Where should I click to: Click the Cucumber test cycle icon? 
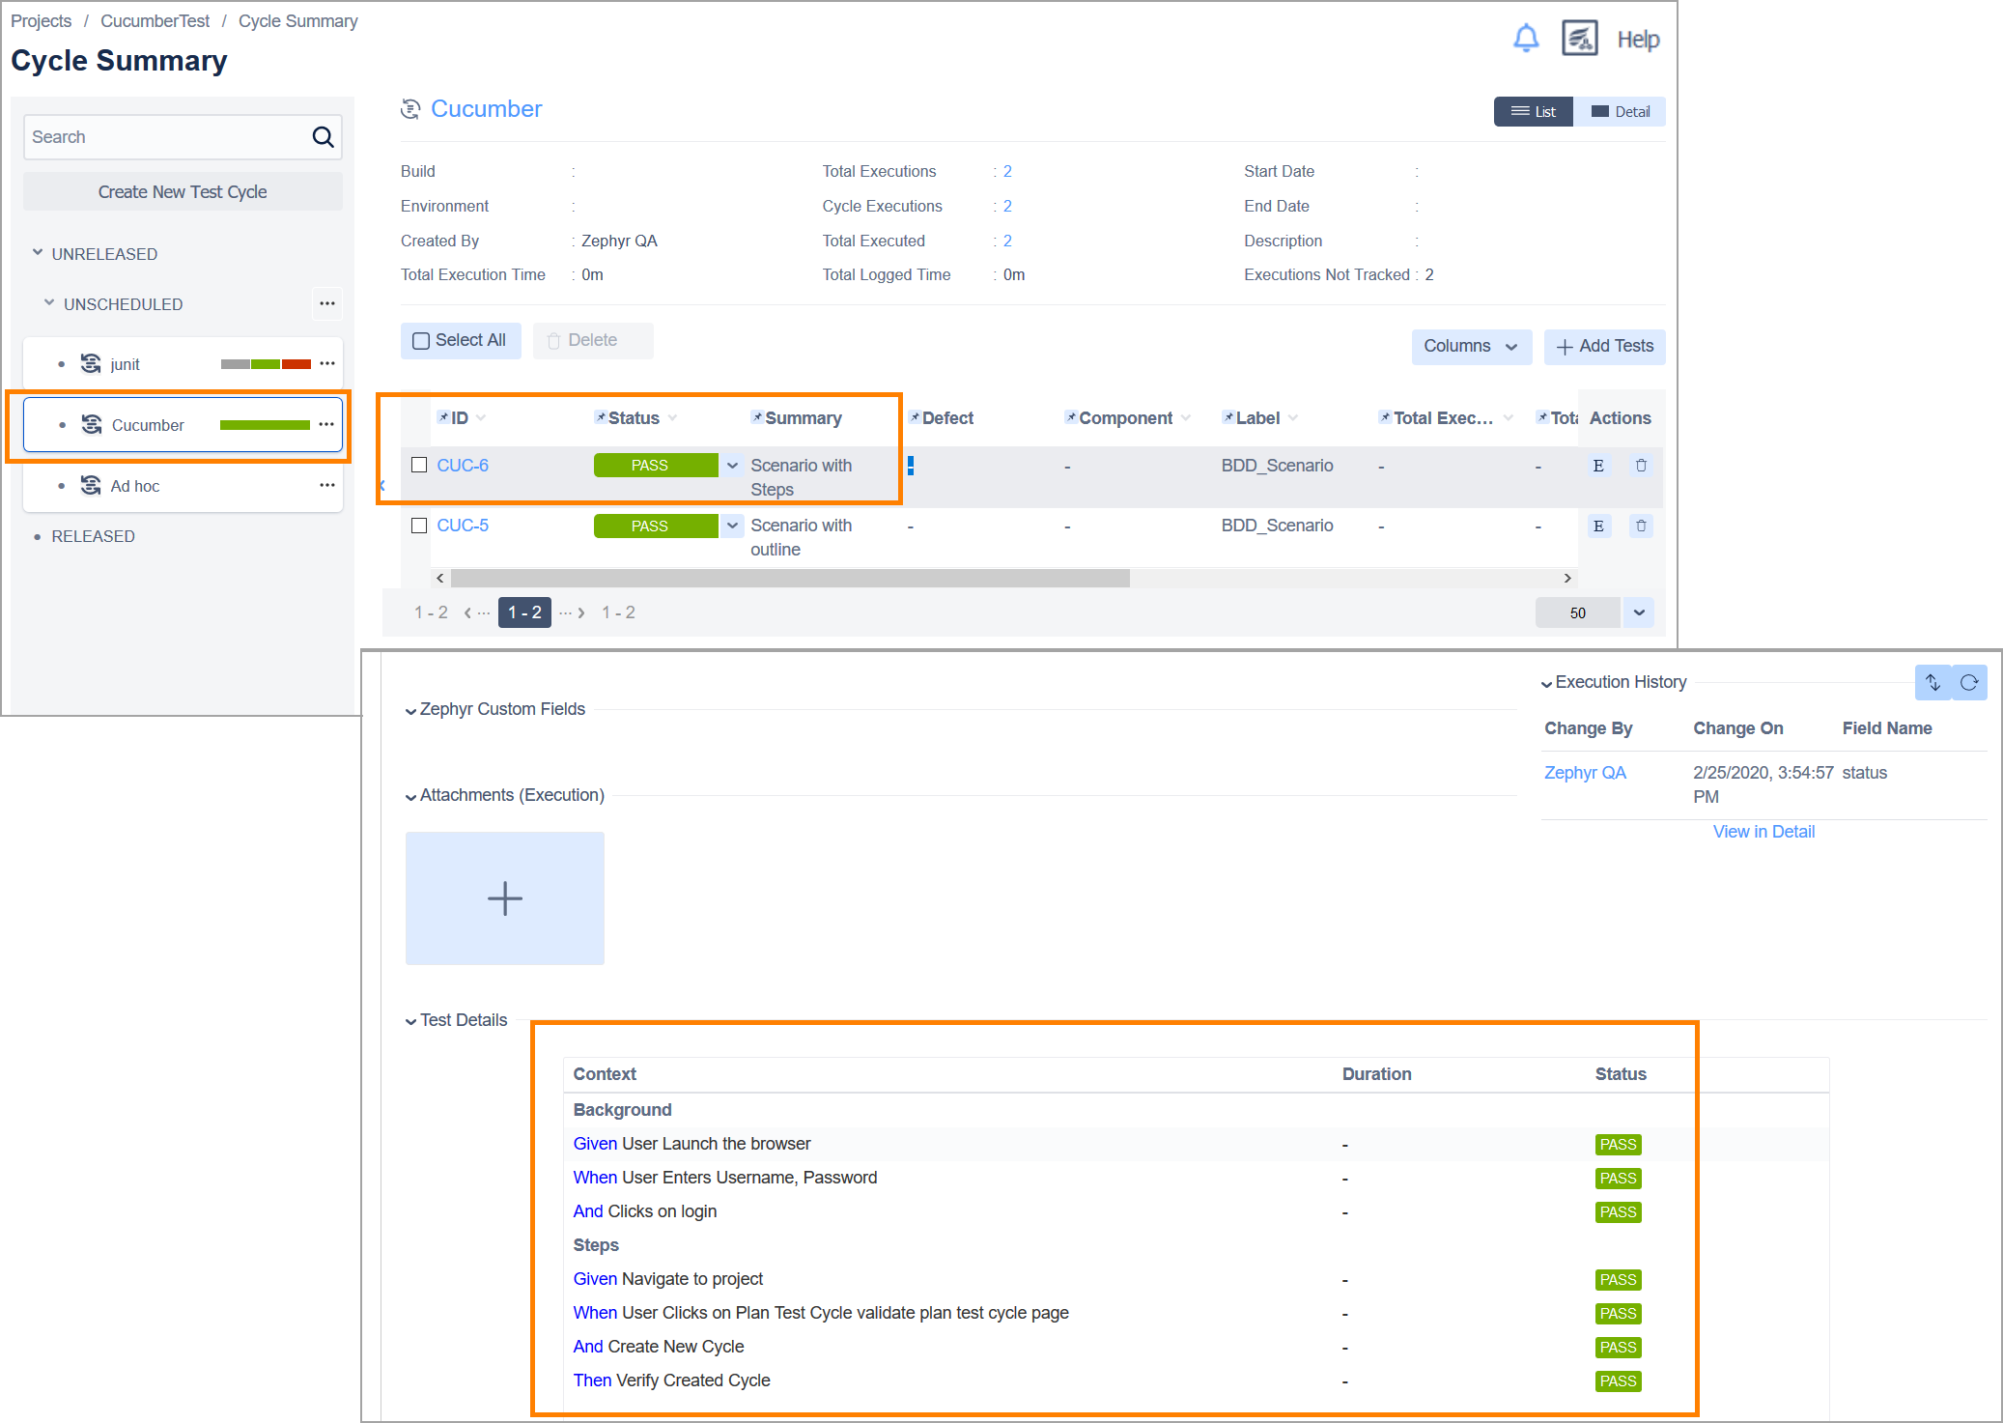[x=88, y=425]
